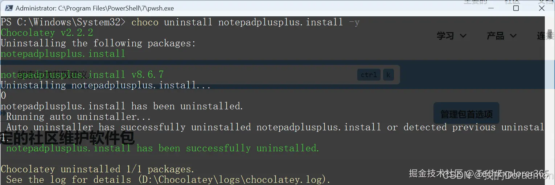The width and height of the screenshot is (555, 185).
Task: Click 'Chocolatey v2.2.2' version line
Action: tap(47, 33)
